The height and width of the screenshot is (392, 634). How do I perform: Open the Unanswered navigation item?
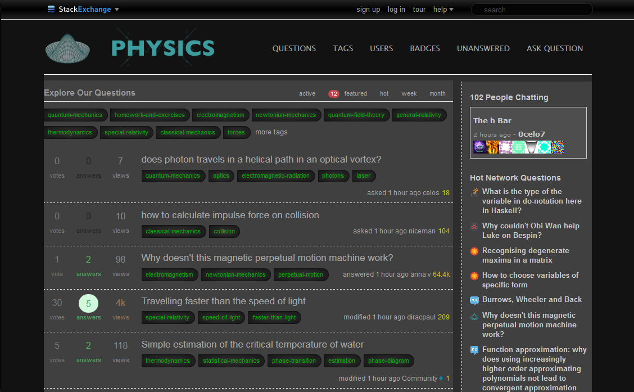click(x=483, y=48)
